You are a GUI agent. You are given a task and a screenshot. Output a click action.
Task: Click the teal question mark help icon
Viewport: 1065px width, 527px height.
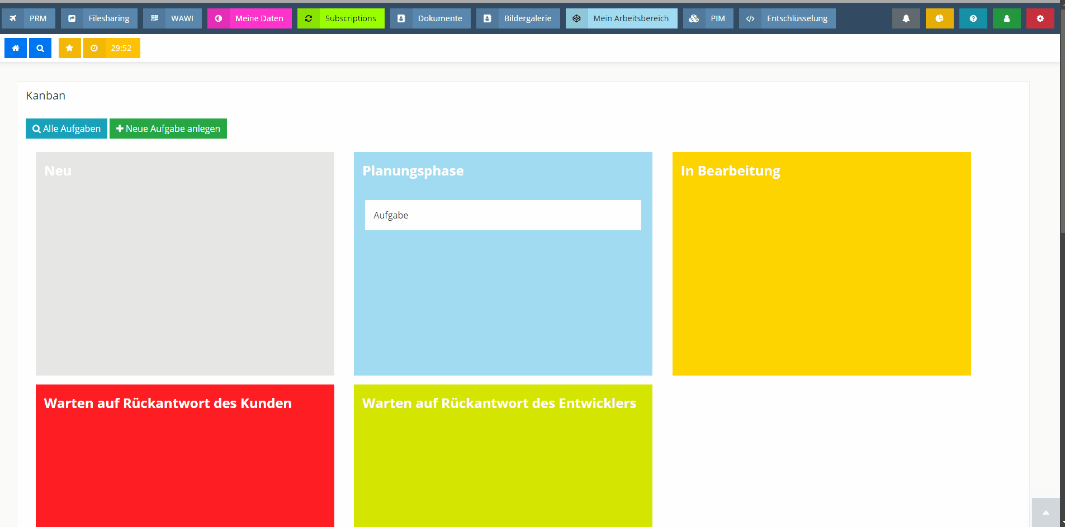point(973,18)
